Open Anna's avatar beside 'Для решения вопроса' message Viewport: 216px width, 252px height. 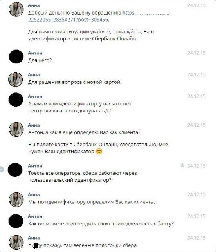tap(16, 80)
